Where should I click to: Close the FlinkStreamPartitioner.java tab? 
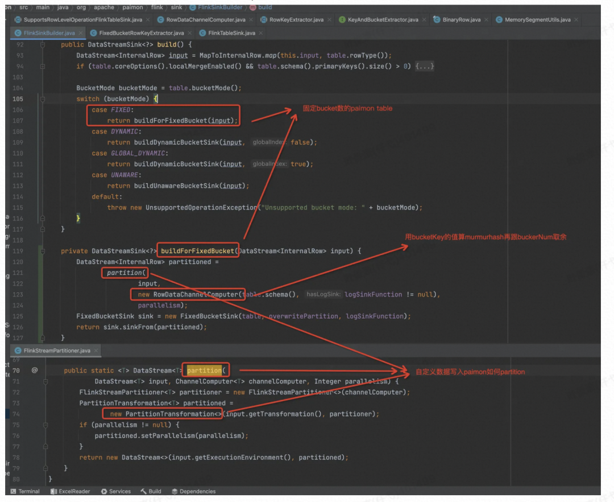(95, 351)
